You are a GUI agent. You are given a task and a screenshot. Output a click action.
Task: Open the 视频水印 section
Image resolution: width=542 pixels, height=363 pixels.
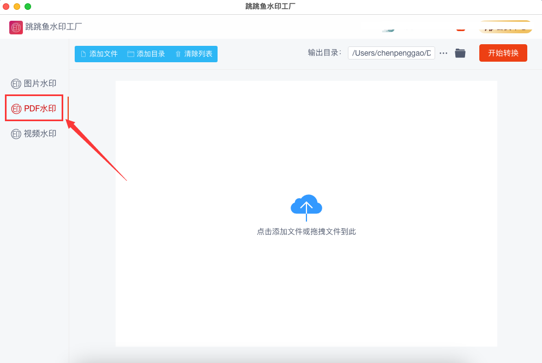(34, 134)
